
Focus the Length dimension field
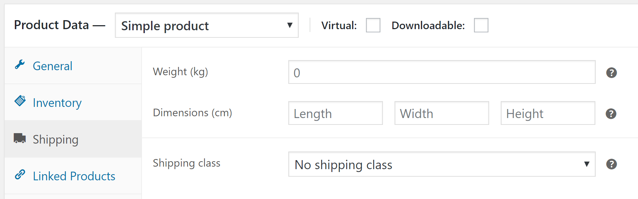click(x=336, y=113)
